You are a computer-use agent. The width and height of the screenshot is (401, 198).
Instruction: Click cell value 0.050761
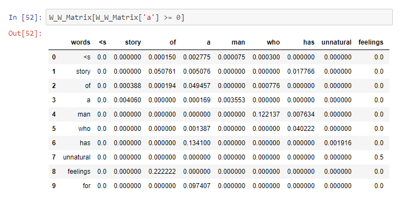coord(162,71)
